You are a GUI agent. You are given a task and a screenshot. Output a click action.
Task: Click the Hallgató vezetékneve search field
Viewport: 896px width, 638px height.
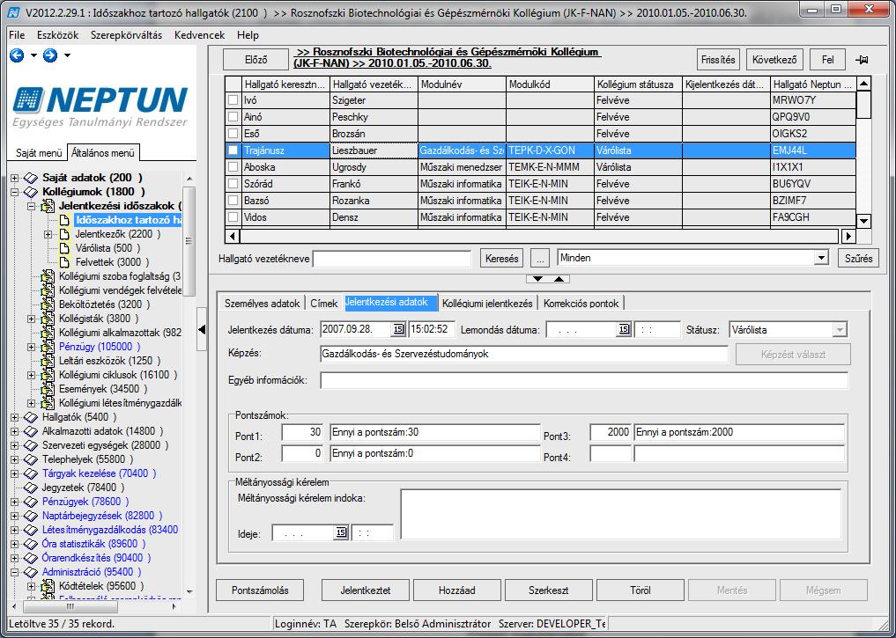pyautogui.click(x=392, y=259)
